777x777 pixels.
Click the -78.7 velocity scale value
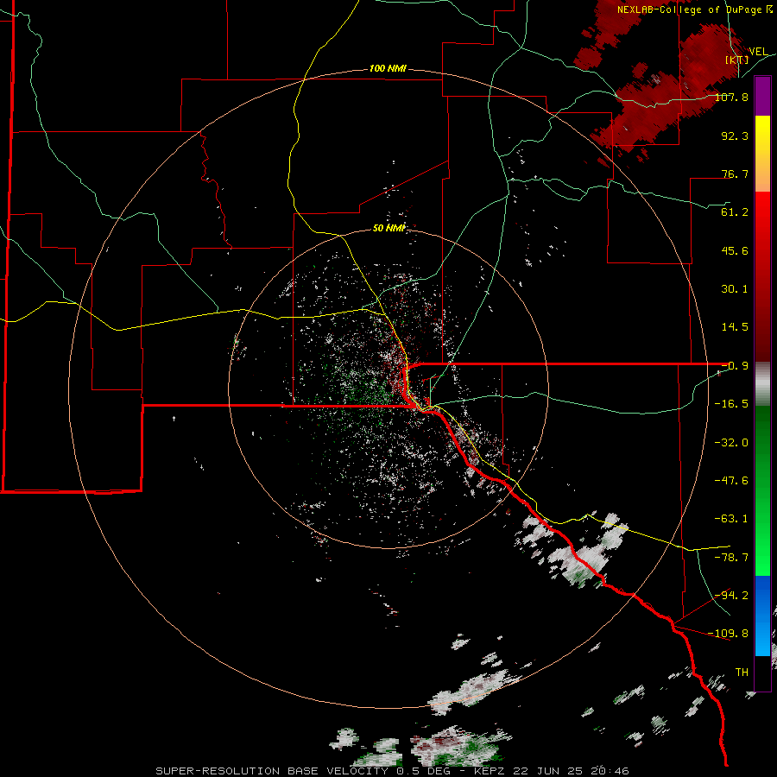(731, 557)
